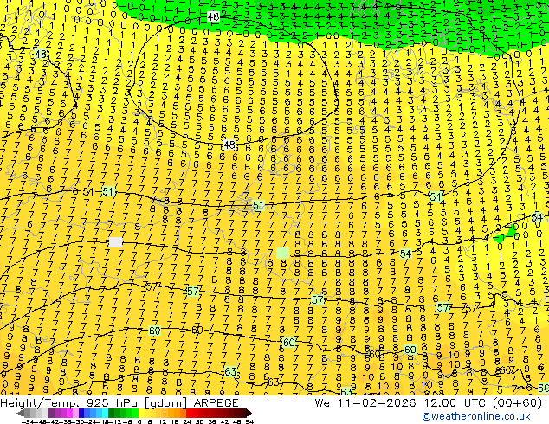This screenshot has height=424, width=549.
Task: Click the date '11-02-2026' in the footer
Action: 378,402
